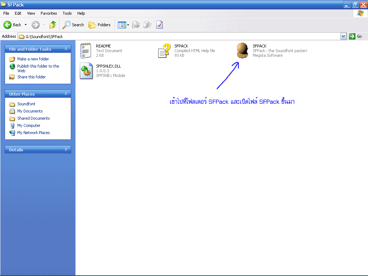Open the Back history dropdown arrow

coord(26,25)
